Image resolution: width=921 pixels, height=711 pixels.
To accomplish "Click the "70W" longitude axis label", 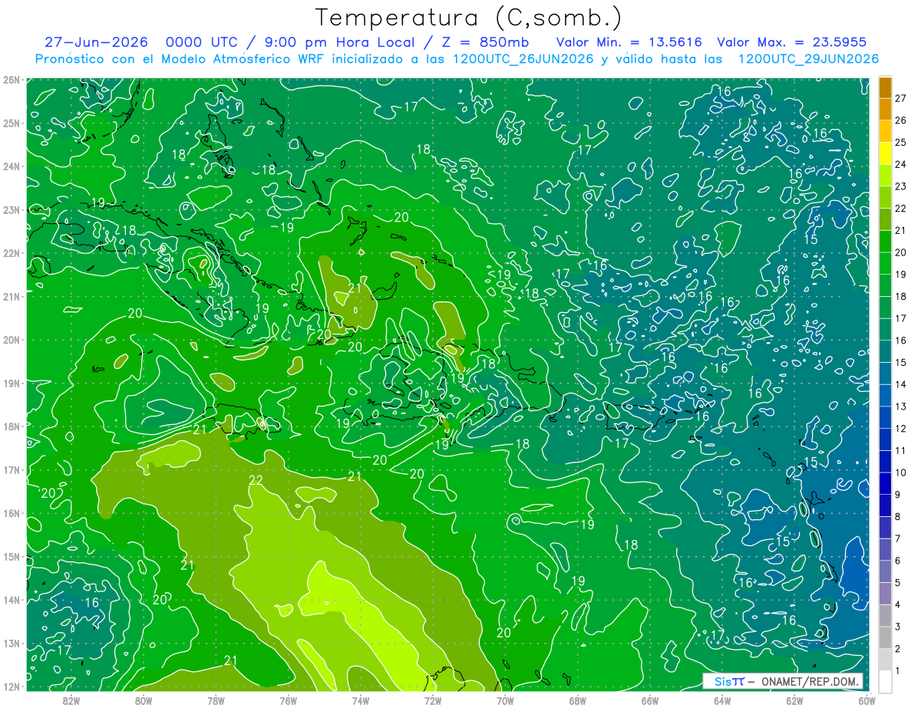I will pos(505,701).
